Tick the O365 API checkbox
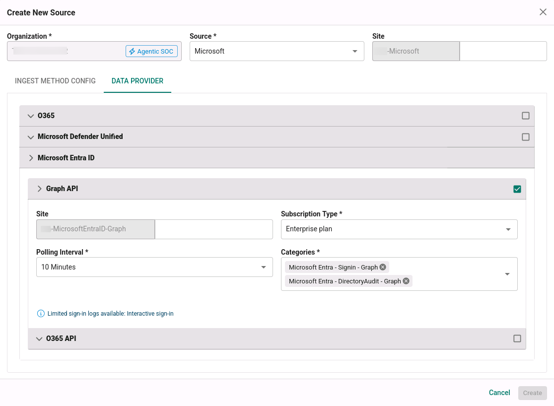 tap(517, 338)
